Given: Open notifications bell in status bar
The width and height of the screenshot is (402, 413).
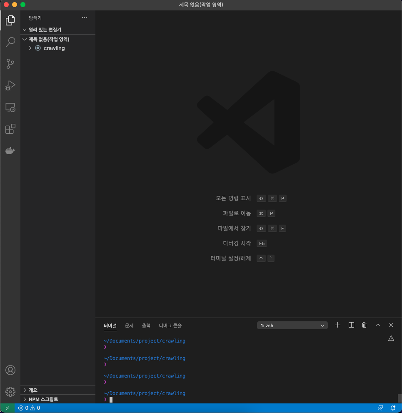Looking at the screenshot, I should 393,408.
